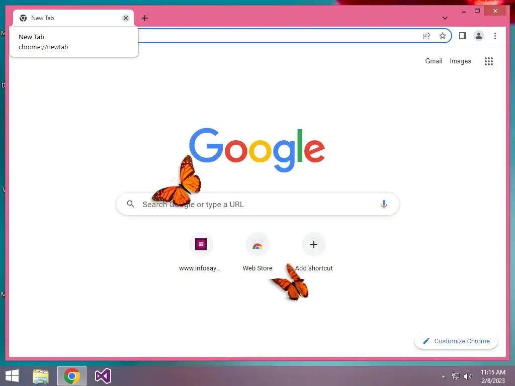The image size is (515, 386).
Task: Open the Images link
Action: pos(460,61)
